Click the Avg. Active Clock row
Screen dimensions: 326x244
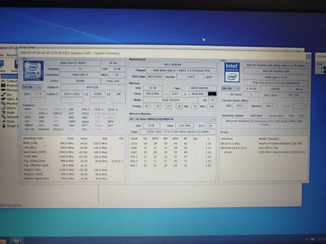pos(73,161)
